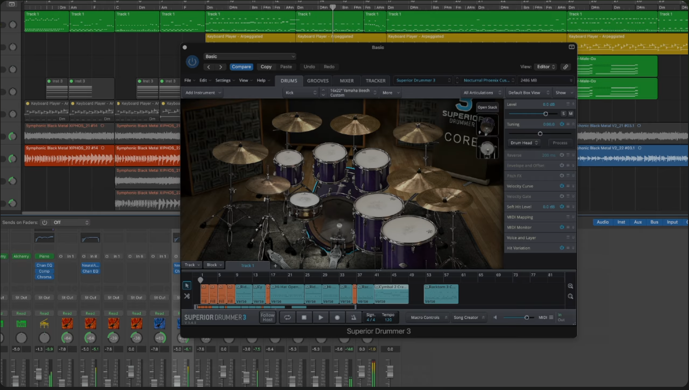Click the Copy button

point(266,67)
